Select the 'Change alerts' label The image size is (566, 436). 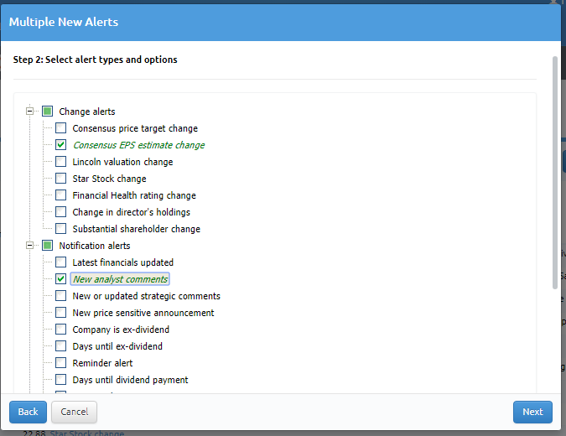[87, 112]
